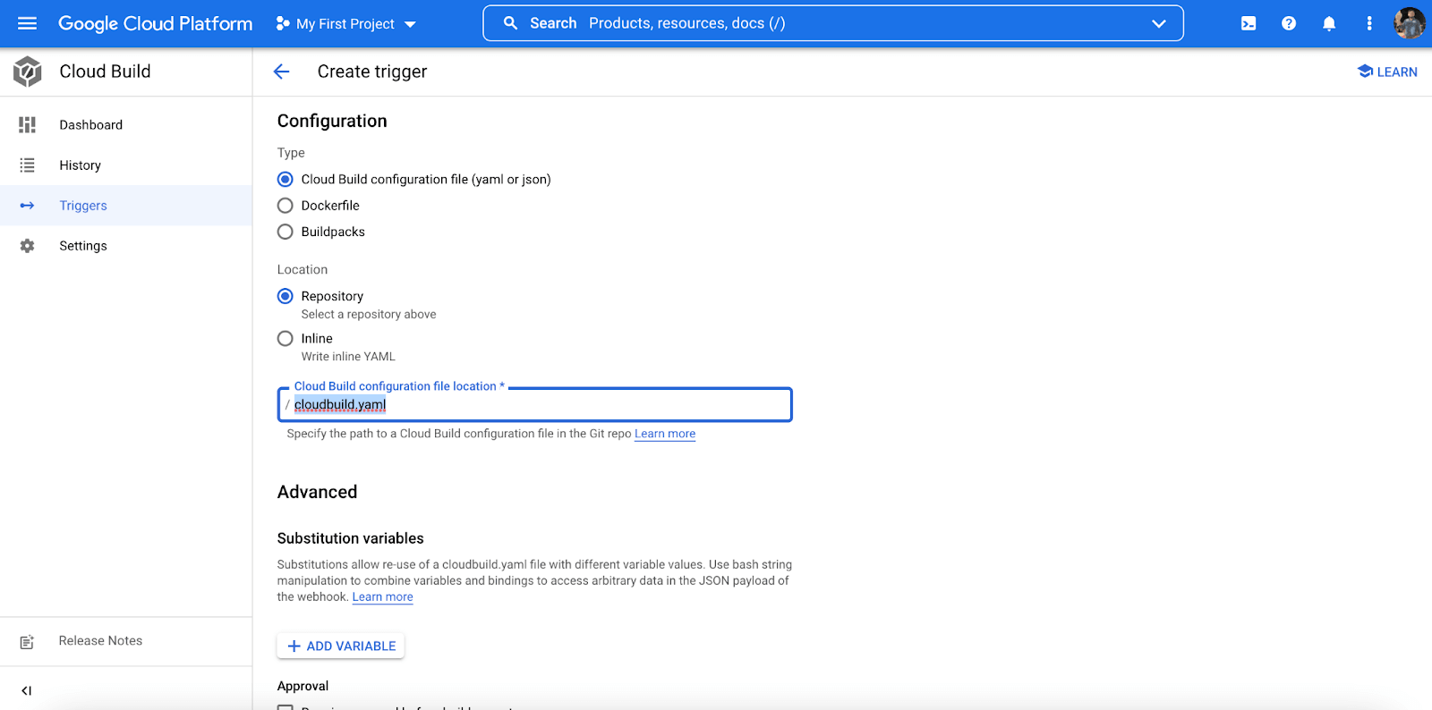Show notifications bell
Screen dimensions: 1432x710
tap(1328, 23)
